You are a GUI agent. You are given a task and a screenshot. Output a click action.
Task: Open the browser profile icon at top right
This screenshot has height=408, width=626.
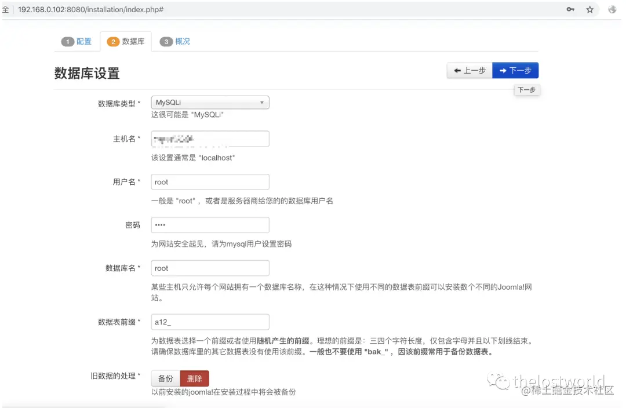[x=613, y=9]
